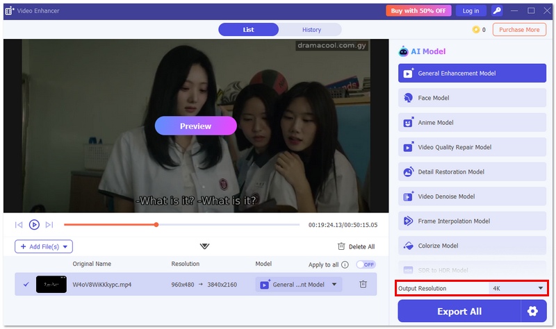Delete the W4oV8WiKKkypc.mp4 file with trash icon

point(363,284)
